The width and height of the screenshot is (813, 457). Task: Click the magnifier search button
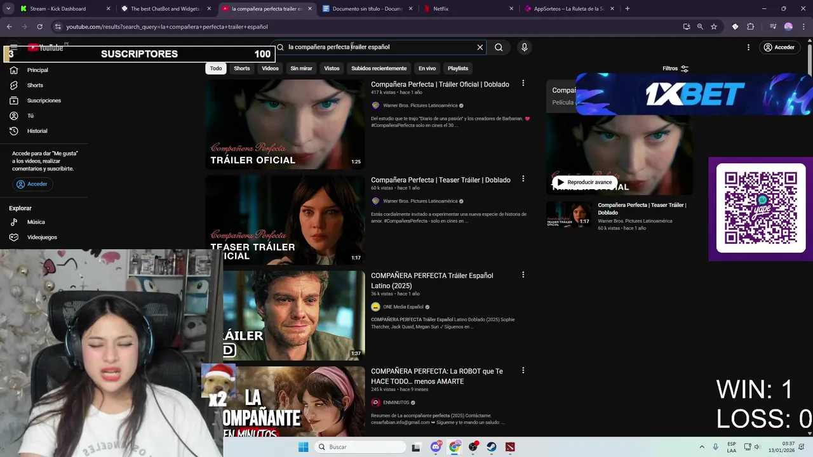499,47
